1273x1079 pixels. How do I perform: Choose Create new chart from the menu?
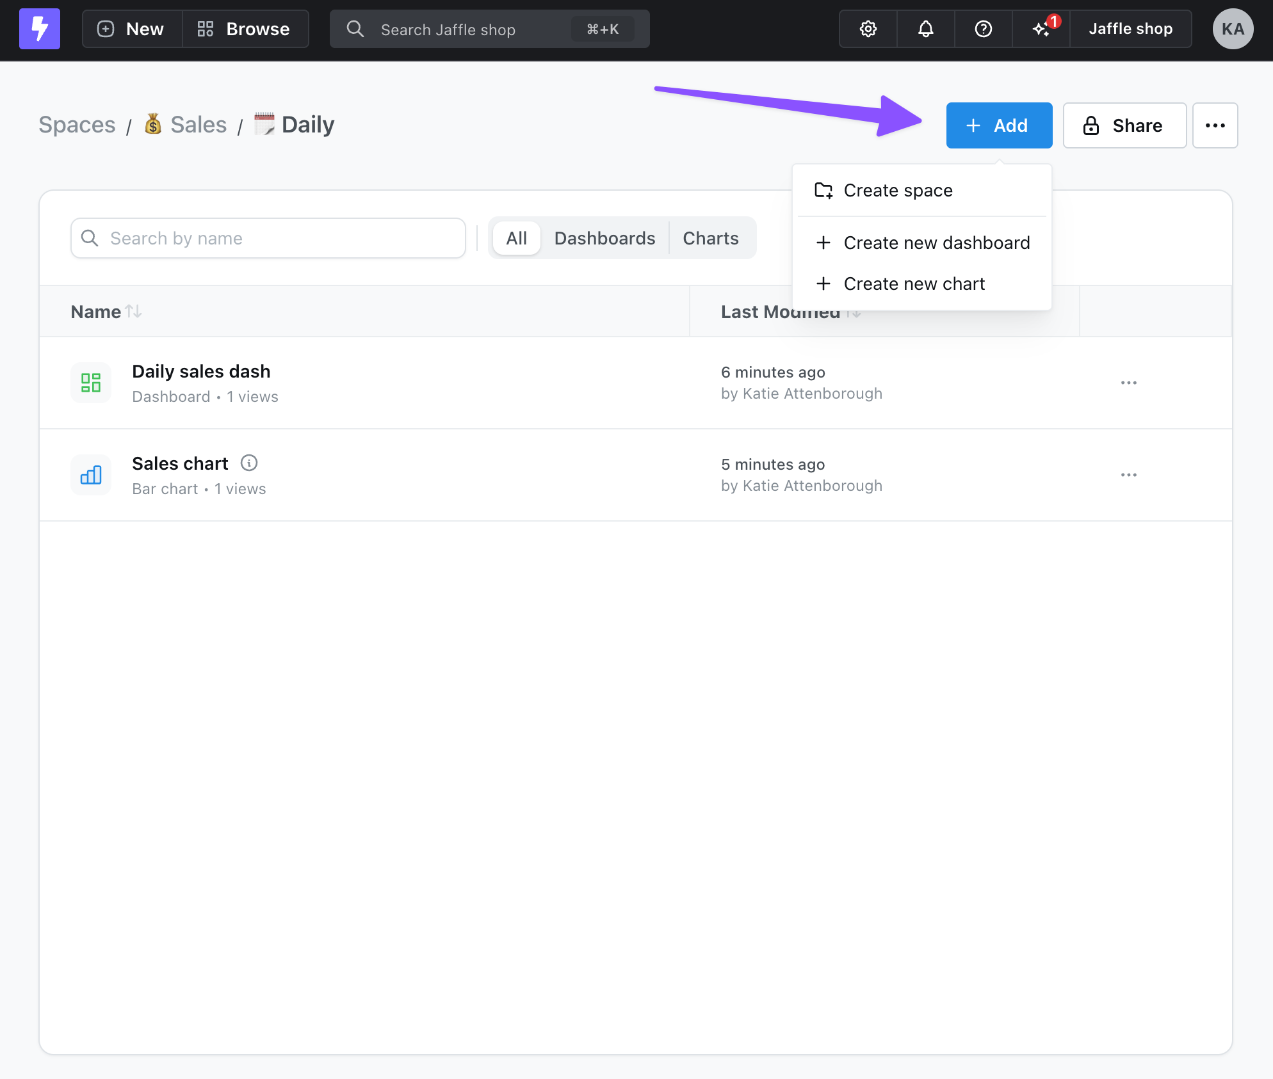pyautogui.click(x=914, y=284)
